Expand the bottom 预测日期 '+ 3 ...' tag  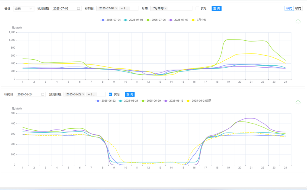click(x=92, y=94)
